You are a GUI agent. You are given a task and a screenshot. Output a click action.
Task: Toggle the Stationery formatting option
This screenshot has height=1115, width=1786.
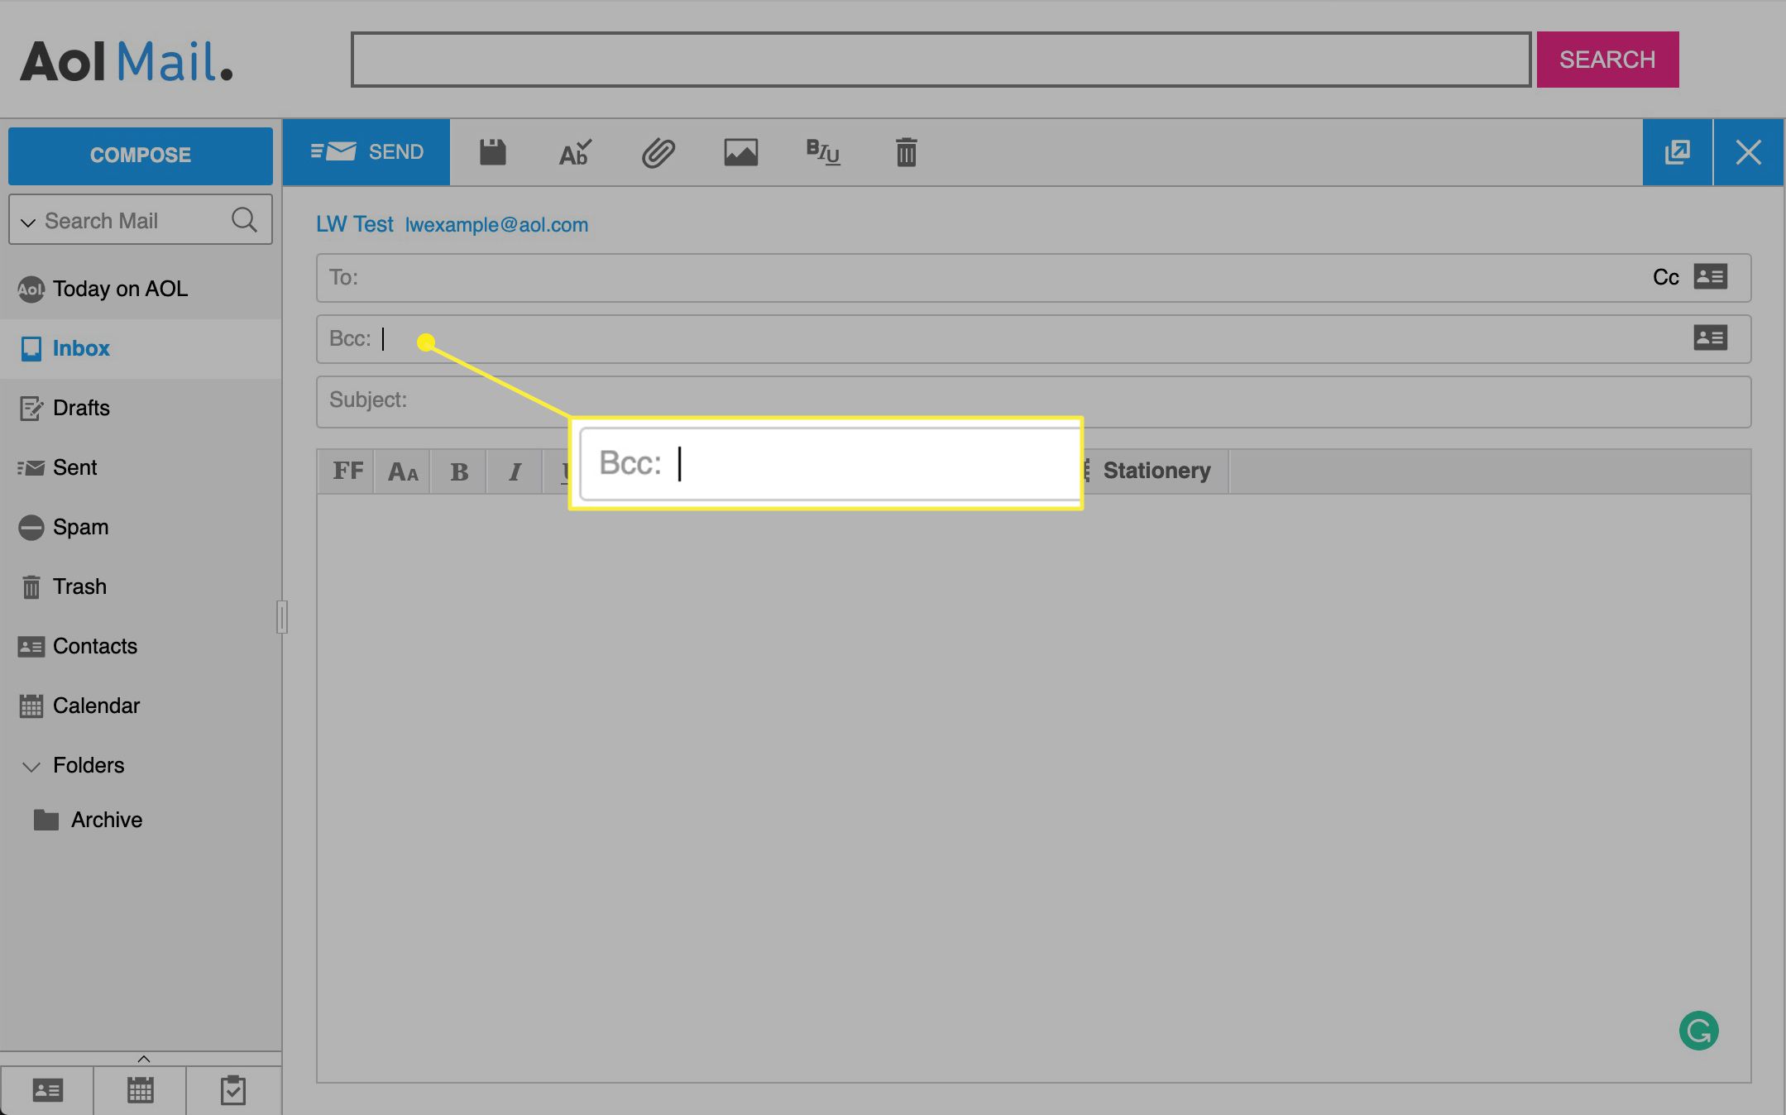point(1156,470)
